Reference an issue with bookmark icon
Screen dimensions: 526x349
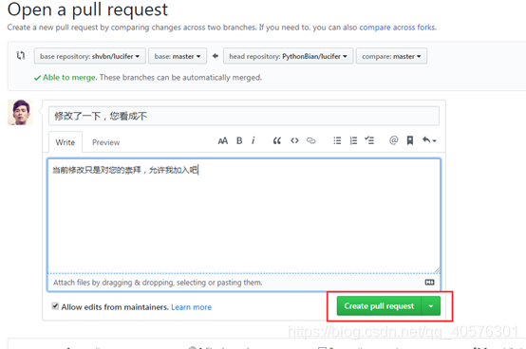pyautogui.click(x=410, y=140)
